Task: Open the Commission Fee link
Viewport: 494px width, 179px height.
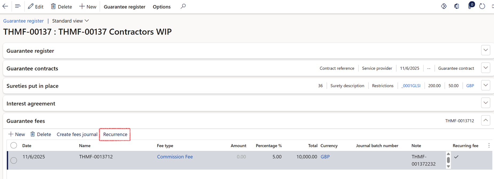Action: coord(175,157)
